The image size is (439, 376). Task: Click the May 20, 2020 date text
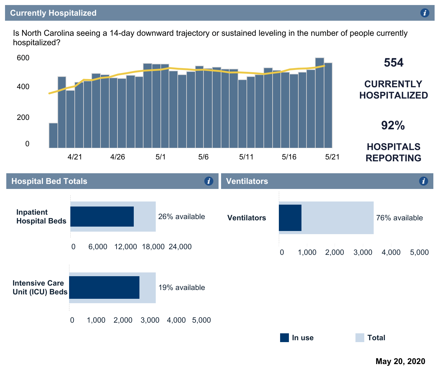pos(400,361)
